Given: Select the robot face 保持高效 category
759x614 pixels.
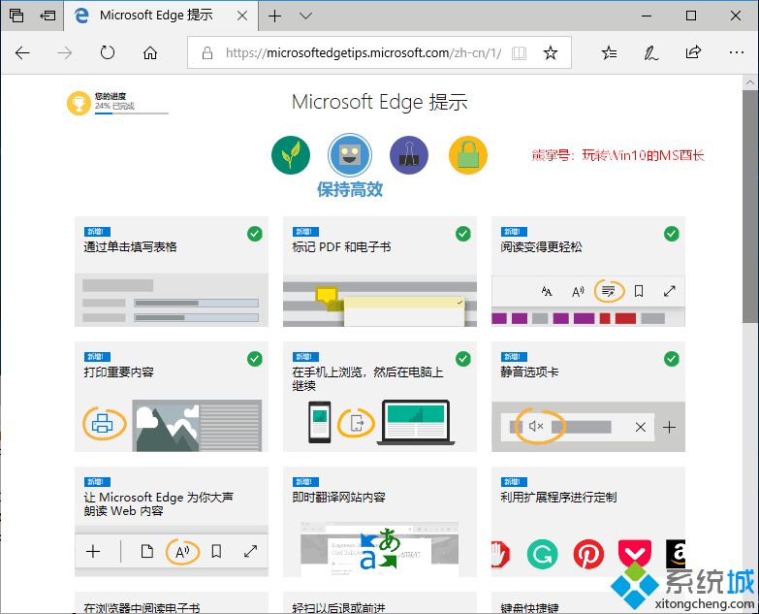Looking at the screenshot, I should (350, 155).
